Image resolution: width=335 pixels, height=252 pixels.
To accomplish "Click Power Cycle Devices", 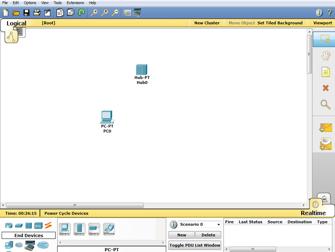I will [66, 213].
